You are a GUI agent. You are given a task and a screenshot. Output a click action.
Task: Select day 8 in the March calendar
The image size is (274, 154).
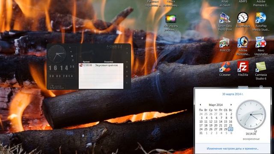click(226, 118)
